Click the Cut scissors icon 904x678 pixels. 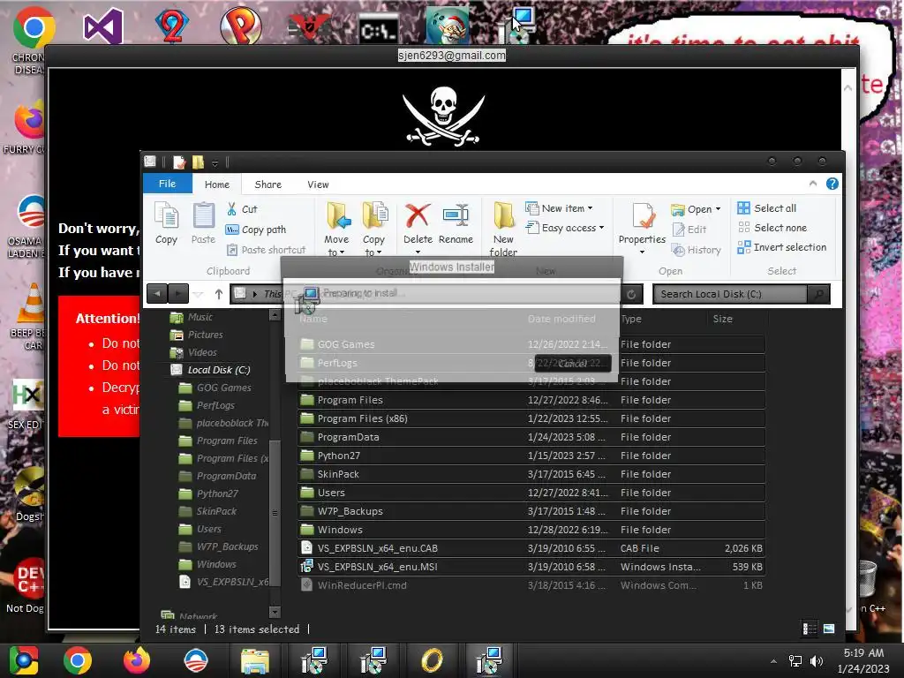click(x=232, y=208)
